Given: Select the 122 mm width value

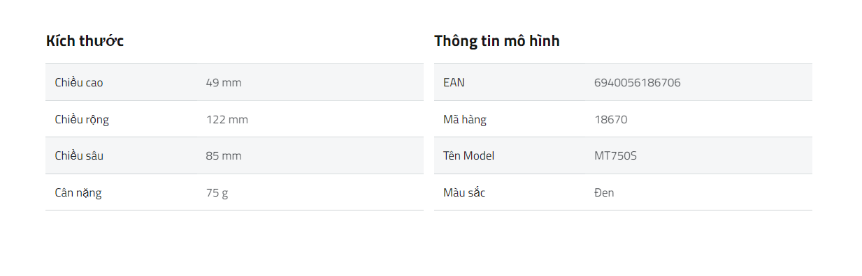Looking at the screenshot, I should pyautogui.click(x=227, y=119).
